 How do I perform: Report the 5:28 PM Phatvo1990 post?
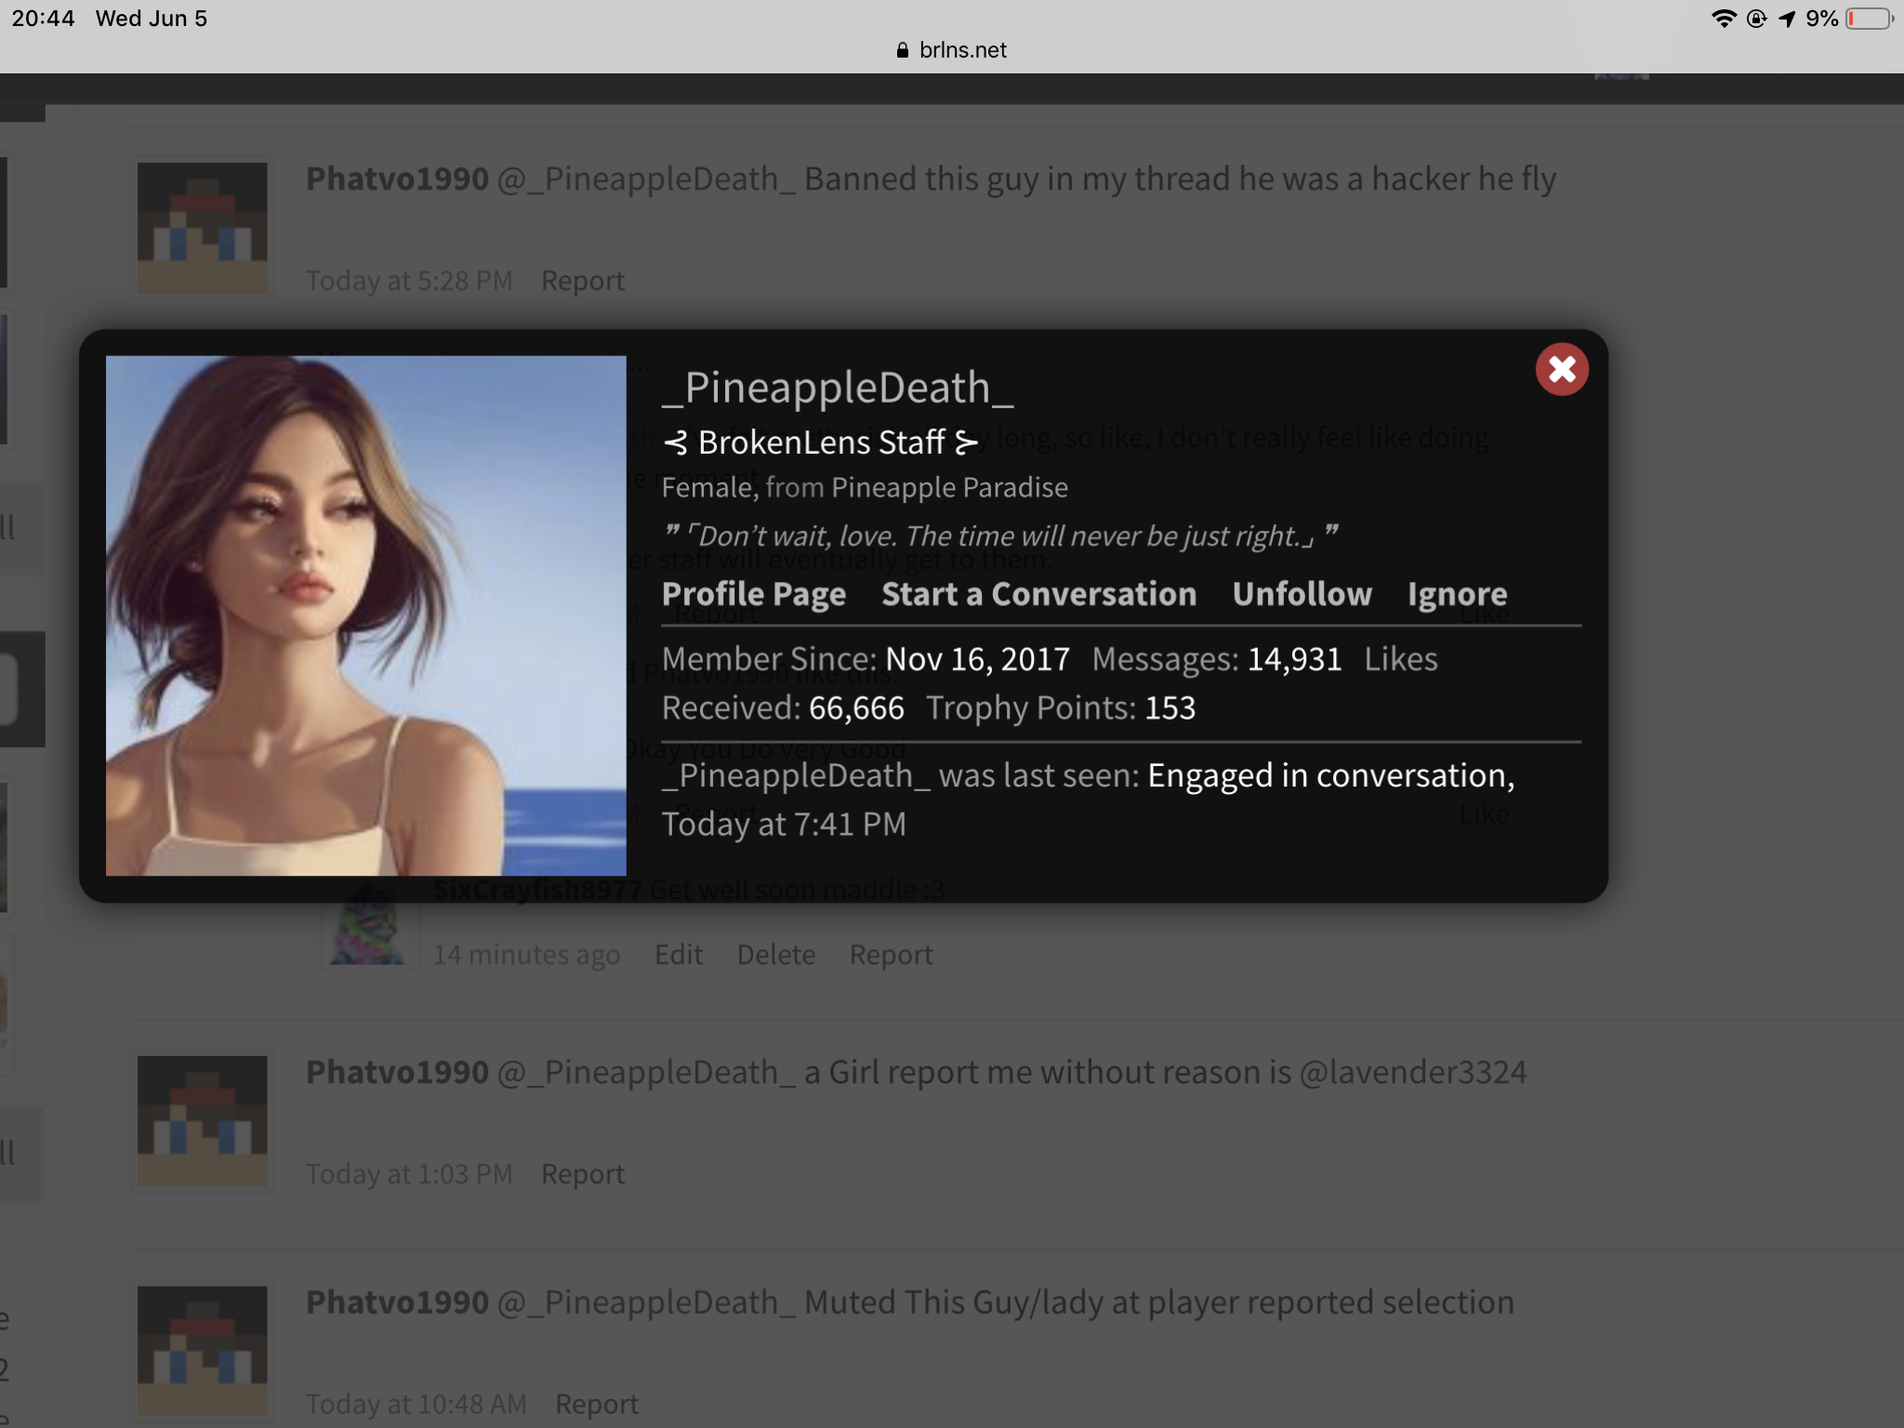pos(583,281)
